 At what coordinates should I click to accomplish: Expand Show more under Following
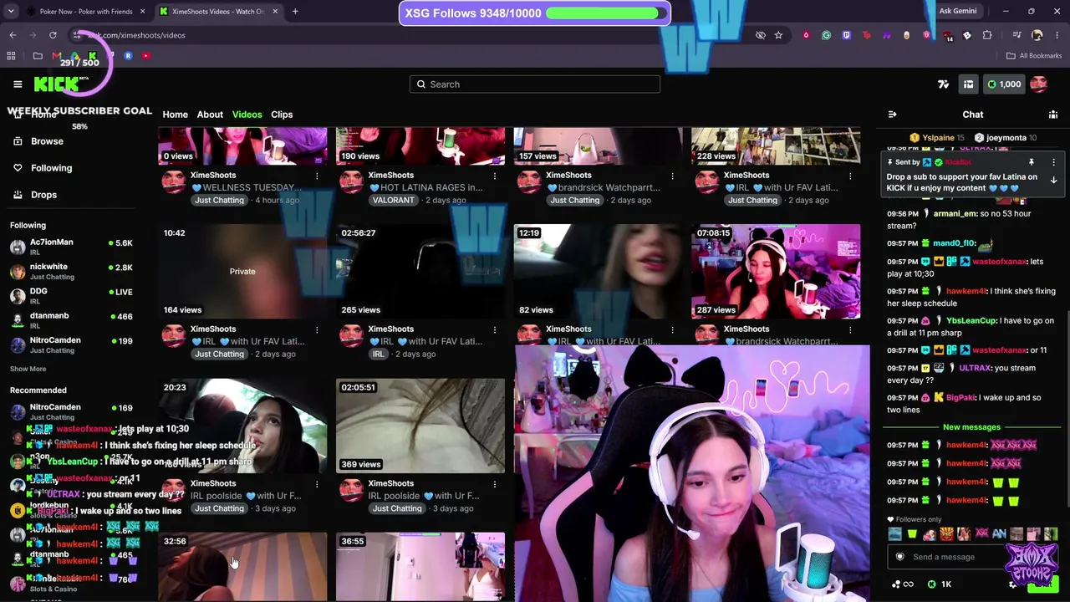click(28, 369)
